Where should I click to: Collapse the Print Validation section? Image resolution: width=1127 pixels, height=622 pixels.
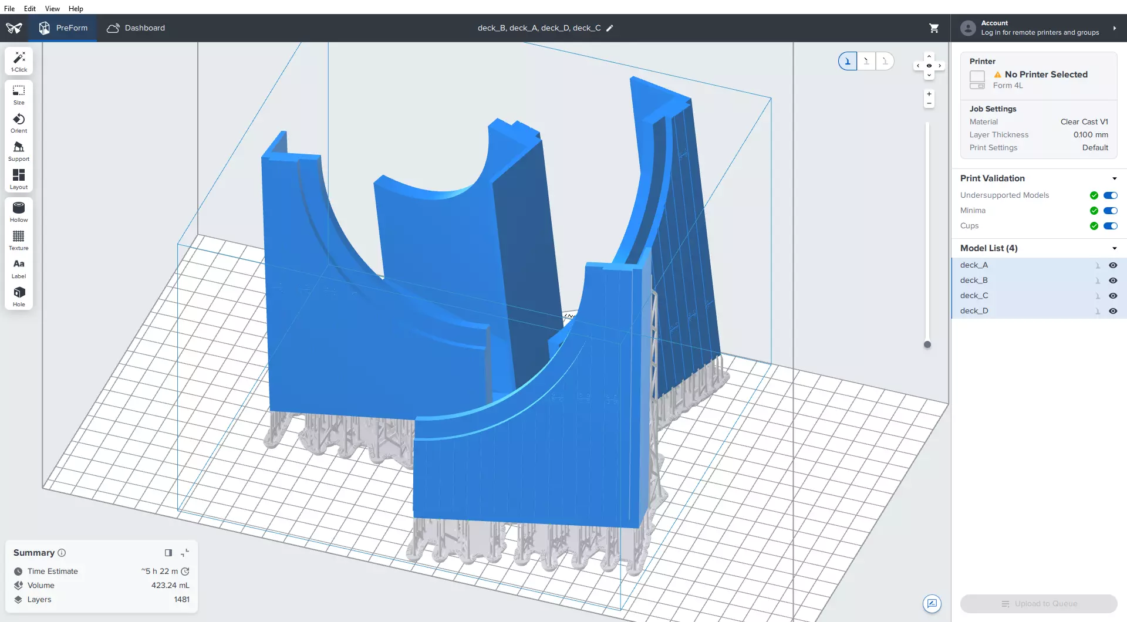click(x=1114, y=178)
